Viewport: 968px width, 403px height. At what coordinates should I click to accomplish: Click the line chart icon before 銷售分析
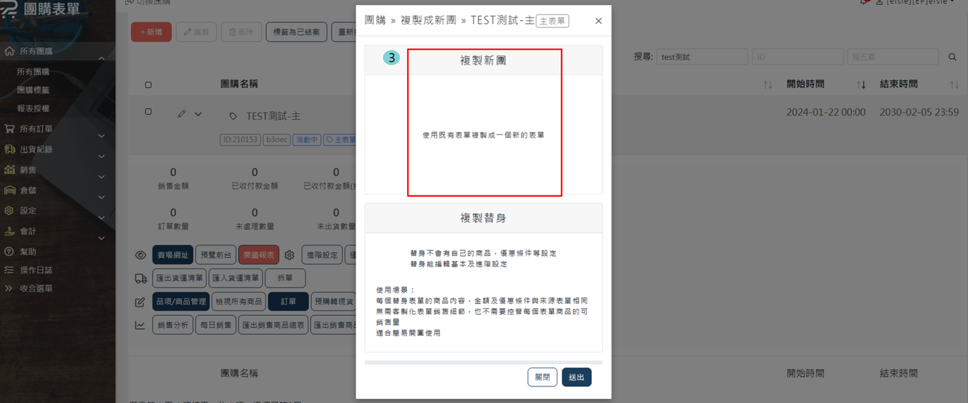(140, 325)
